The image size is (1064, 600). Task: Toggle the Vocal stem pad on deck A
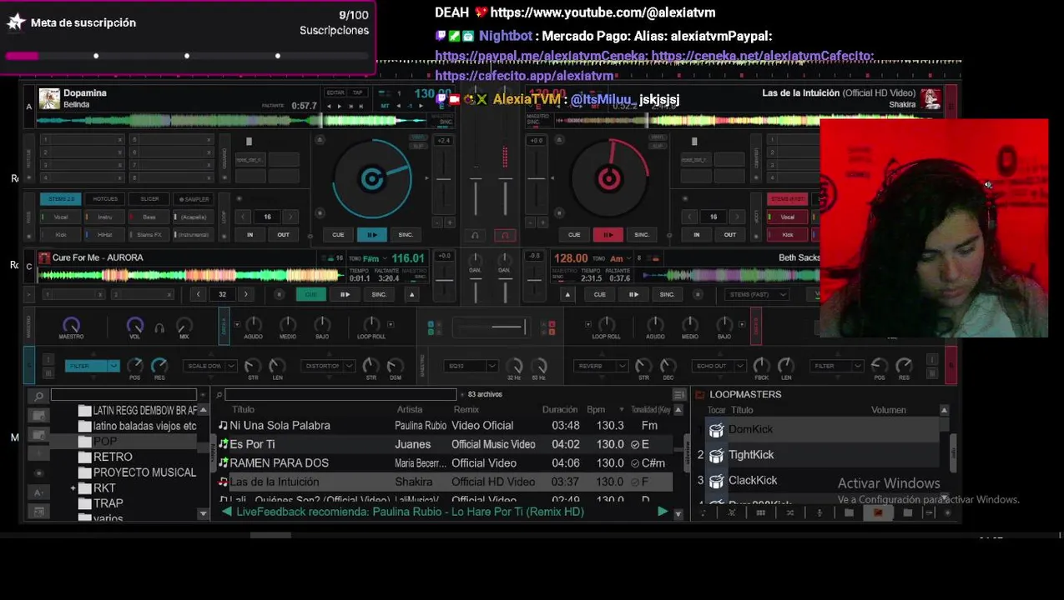pyautogui.click(x=61, y=217)
